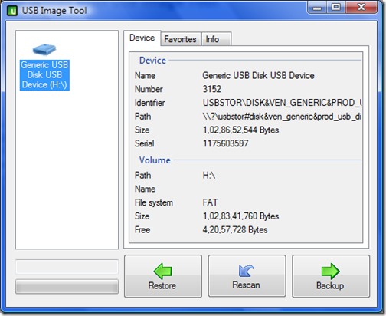The image size is (386, 316).
Task: Maximize the USB Image Tool window
Action: point(336,8)
